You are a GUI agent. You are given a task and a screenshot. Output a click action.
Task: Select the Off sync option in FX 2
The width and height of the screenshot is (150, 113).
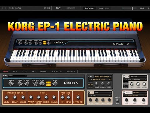[x=126, y=82]
